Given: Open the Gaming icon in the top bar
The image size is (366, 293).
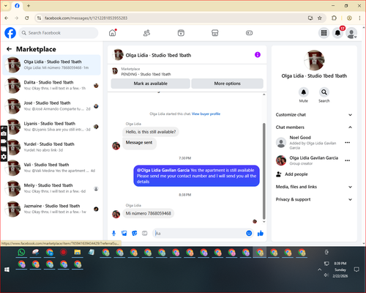Looking at the screenshot, I should click(249, 33).
